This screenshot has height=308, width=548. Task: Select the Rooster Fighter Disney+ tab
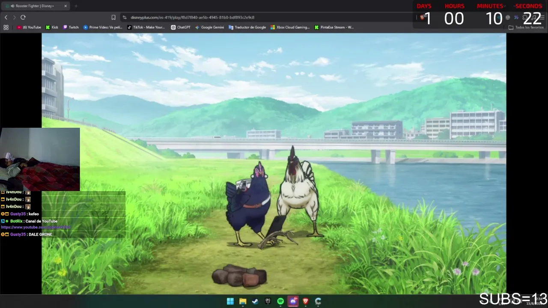click(36, 6)
